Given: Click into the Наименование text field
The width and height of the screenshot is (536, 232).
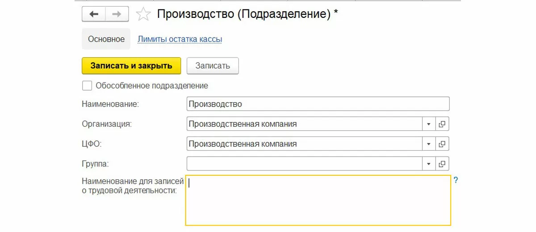Looking at the screenshot, I should pos(318,104).
